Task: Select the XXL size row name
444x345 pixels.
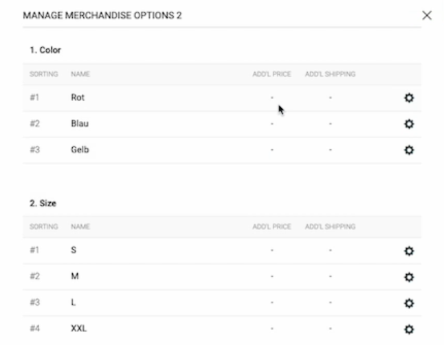Action: point(78,329)
